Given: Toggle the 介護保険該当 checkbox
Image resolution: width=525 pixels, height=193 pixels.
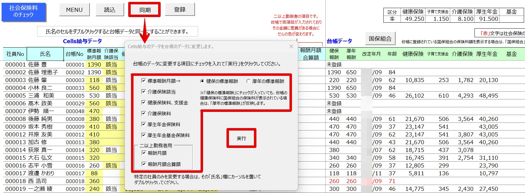Looking at the screenshot, I should coord(143,92).
